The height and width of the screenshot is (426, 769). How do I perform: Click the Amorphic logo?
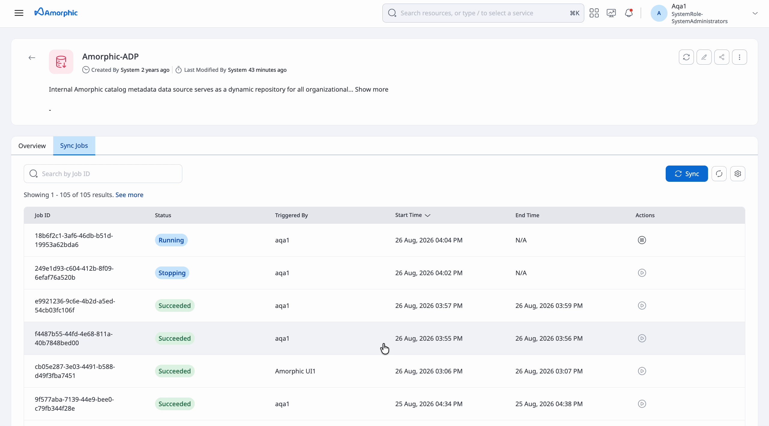pyautogui.click(x=56, y=13)
